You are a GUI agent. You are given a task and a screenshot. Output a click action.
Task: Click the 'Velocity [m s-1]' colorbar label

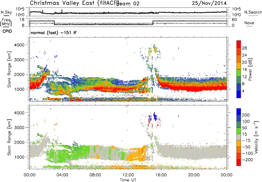(x=256, y=137)
